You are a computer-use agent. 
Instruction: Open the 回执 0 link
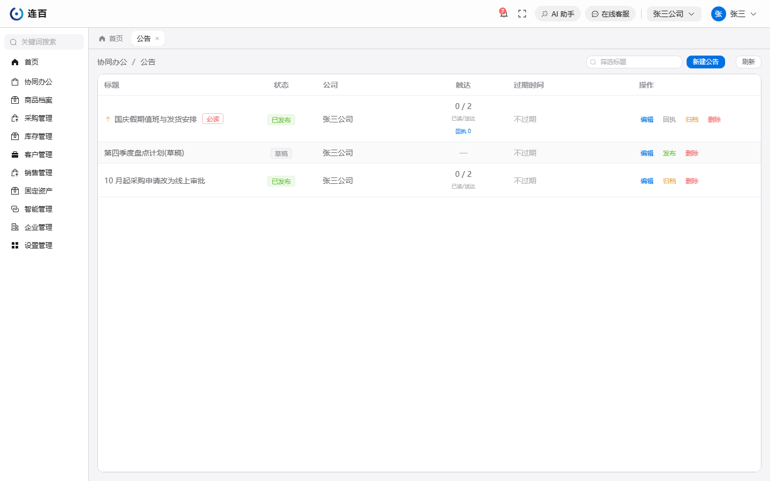click(x=463, y=131)
